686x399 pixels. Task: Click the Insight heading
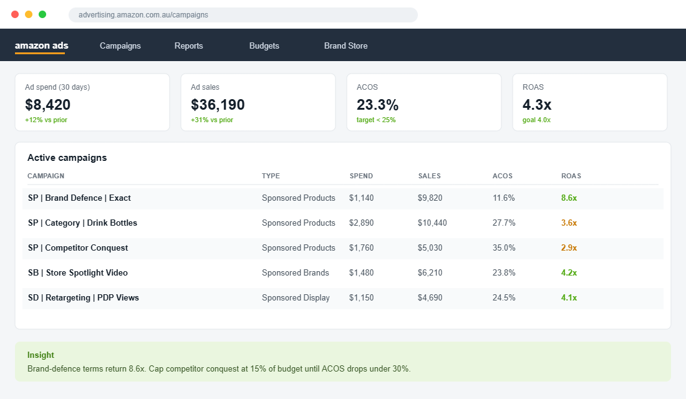(41, 355)
